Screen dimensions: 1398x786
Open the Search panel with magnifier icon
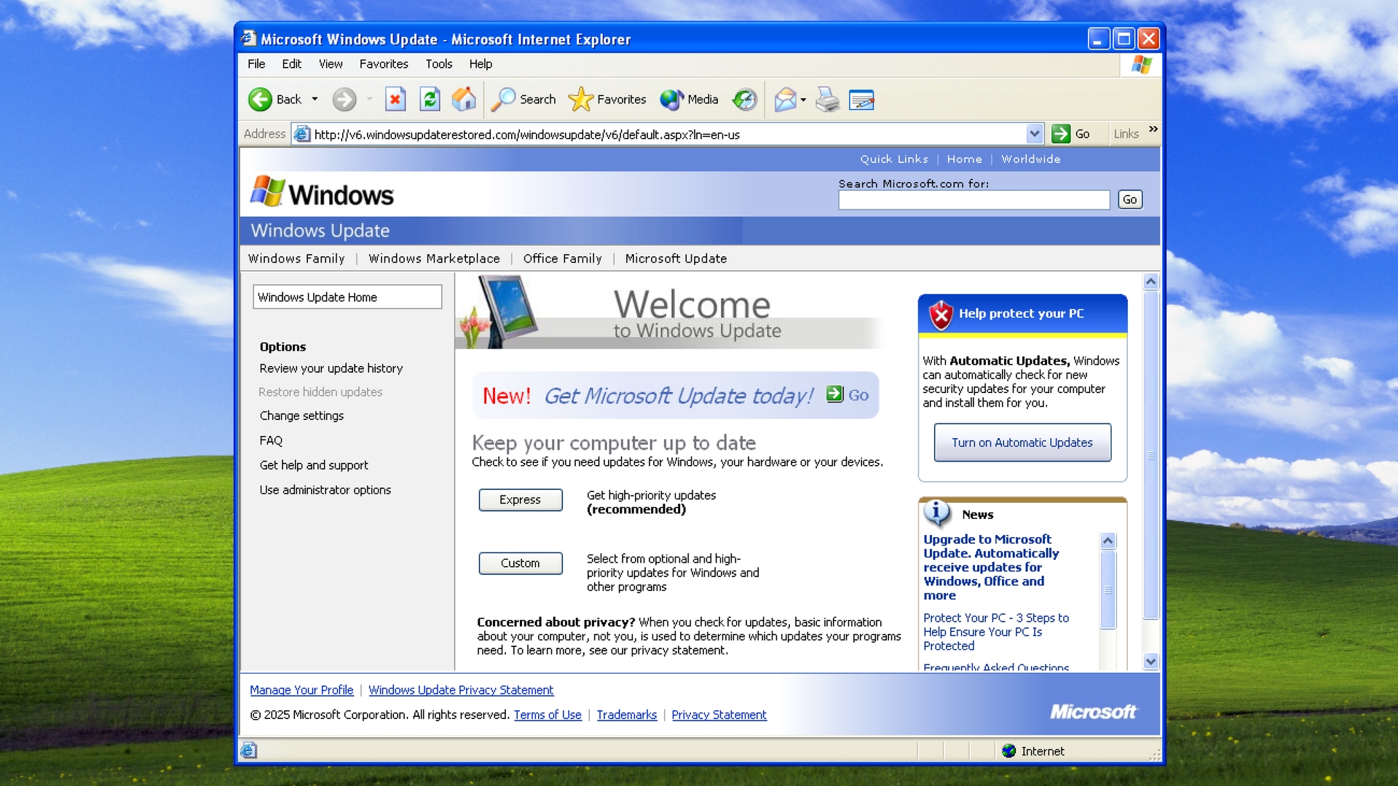click(x=505, y=100)
